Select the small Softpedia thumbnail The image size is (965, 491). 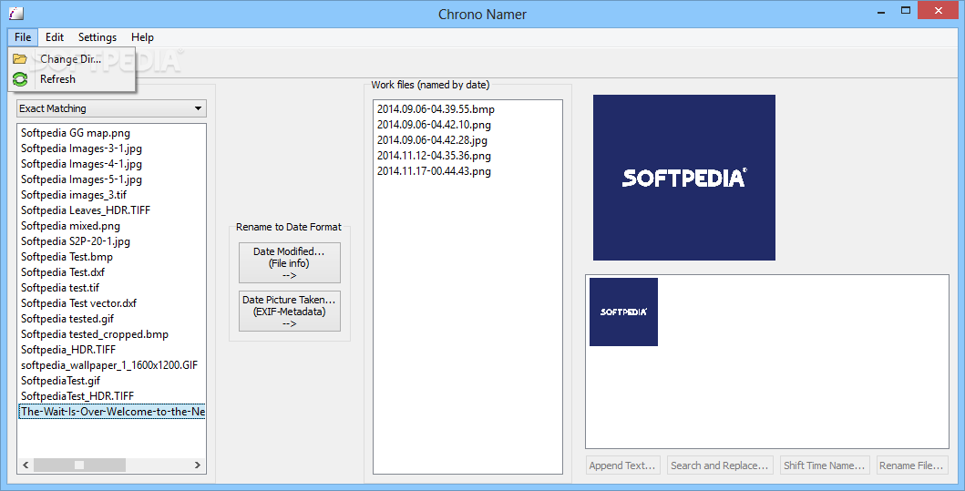coord(623,312)
